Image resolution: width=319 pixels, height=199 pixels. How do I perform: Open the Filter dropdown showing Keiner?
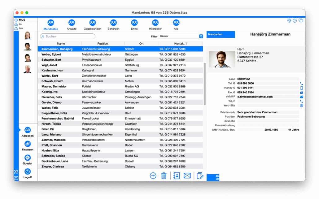point(181,36)
